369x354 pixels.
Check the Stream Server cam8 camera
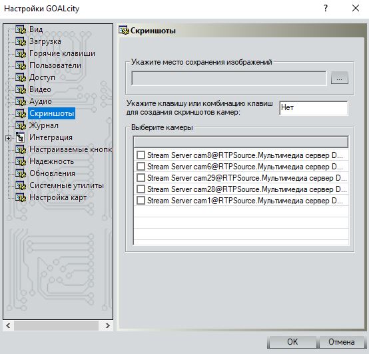click(141, 155)
